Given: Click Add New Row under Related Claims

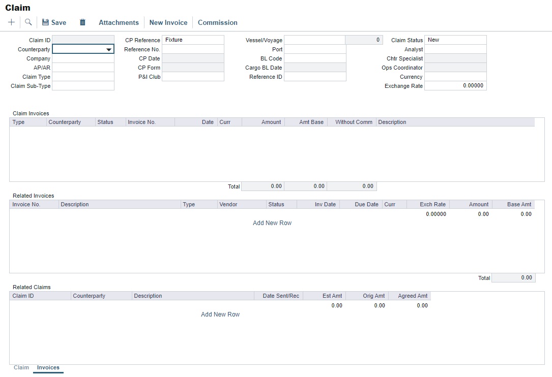Looking at the screenshot, I should [220, 314].
